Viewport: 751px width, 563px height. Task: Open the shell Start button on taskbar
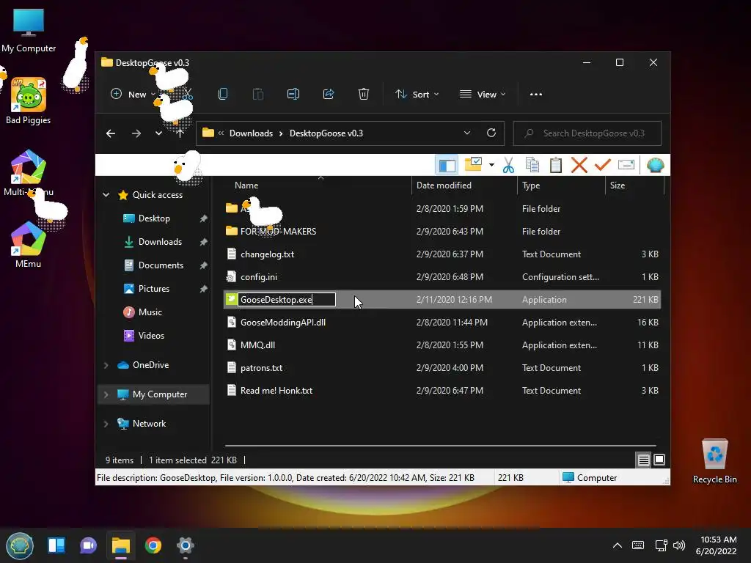(x=20, y=545)
